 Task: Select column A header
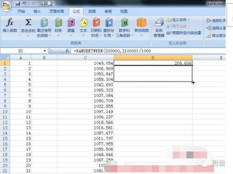point(21,58)
